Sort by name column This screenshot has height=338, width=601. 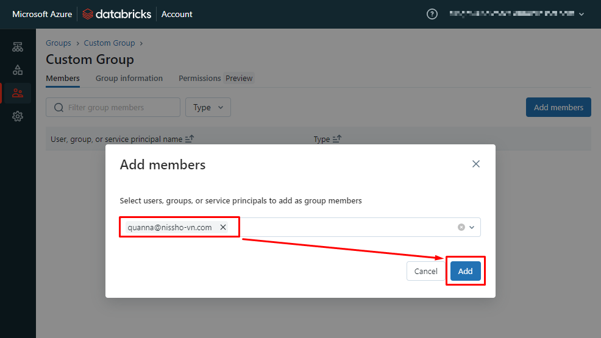point(189,139)
